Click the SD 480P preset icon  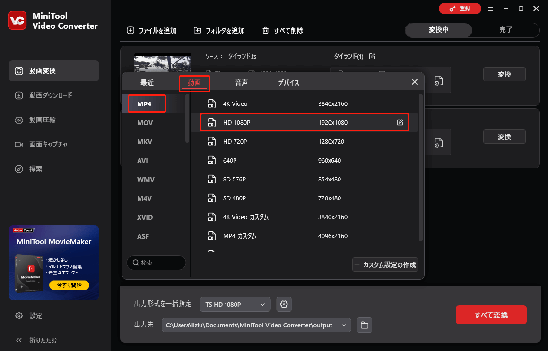click(211, 198)
